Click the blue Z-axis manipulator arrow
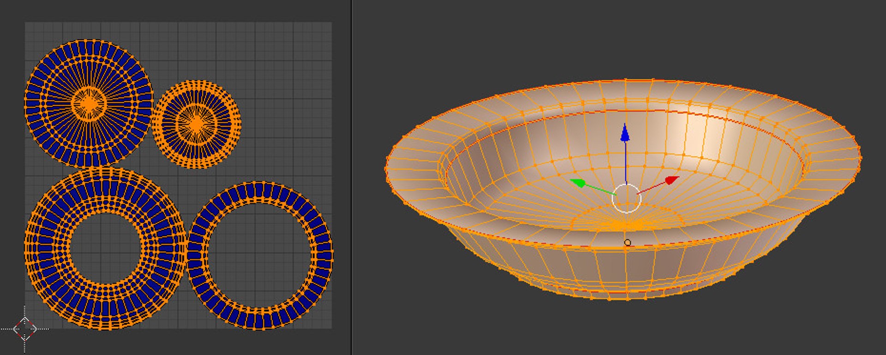Image resolution: width=886 pixels, height=355 pixels. point(625,133)
